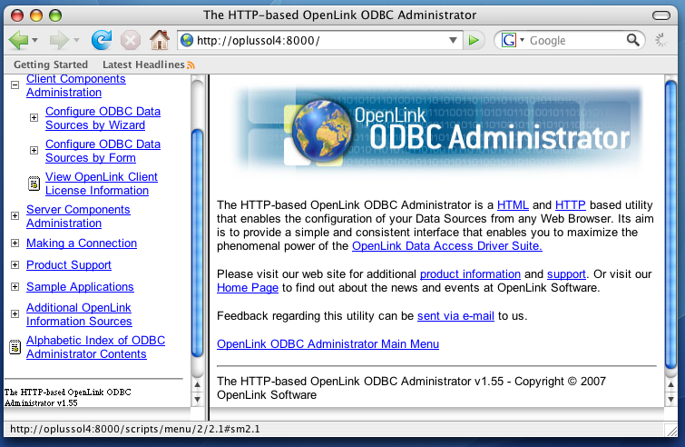This screenshot has height=447, width=685.
Task: Expand Configure ODBC Data Sources by Form
Action: coord(34,151)
